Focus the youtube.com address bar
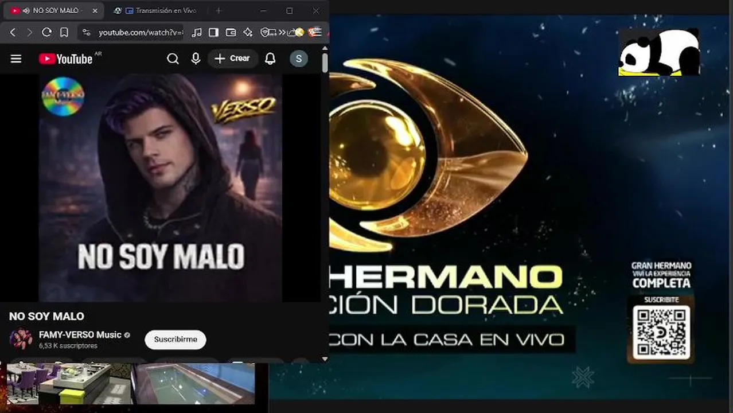 click(x=140, y=33)
